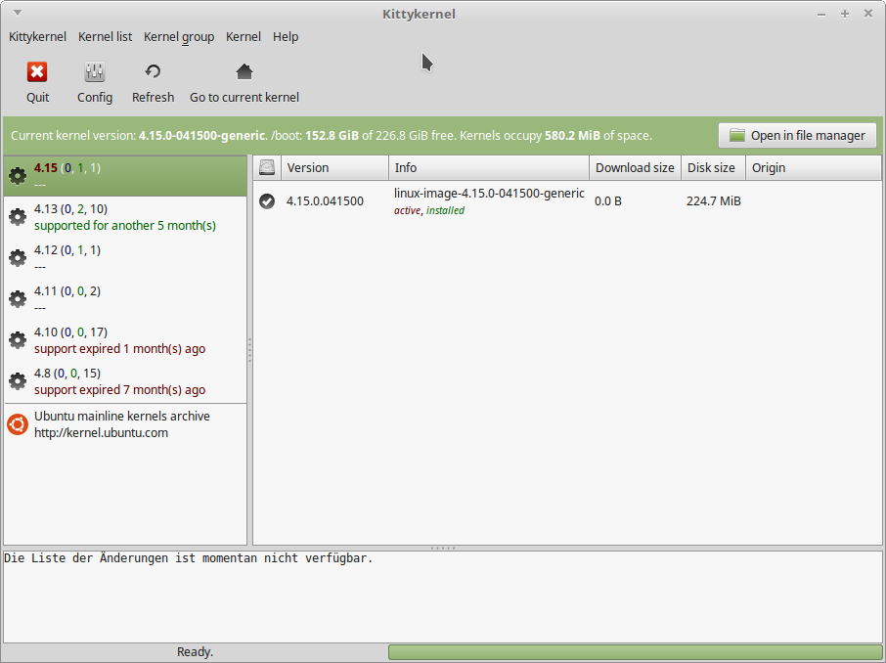This screenshot has width=886, height=663.
Task: Click Open in file manager button
Action: (797, 136)
